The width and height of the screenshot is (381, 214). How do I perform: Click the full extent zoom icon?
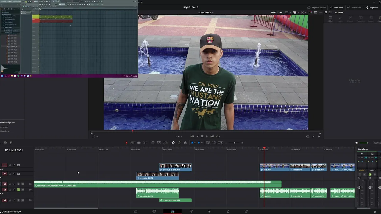(x=208, y=143)
